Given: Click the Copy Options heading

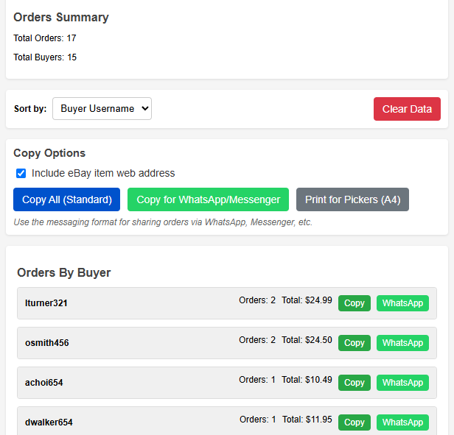Looking at the screenshot, I should point(49,153).
